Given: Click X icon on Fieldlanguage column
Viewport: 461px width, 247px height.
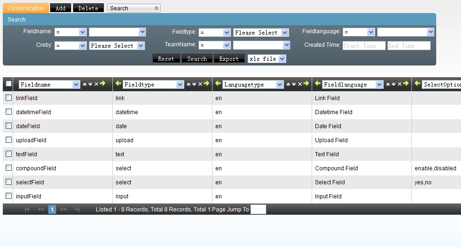Looking at the screenshot, I should coord(400,84).
